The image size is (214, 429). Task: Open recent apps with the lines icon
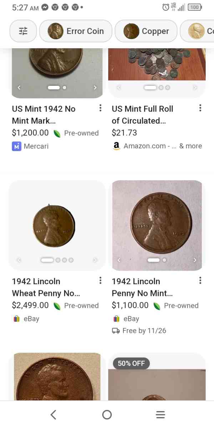160,414
